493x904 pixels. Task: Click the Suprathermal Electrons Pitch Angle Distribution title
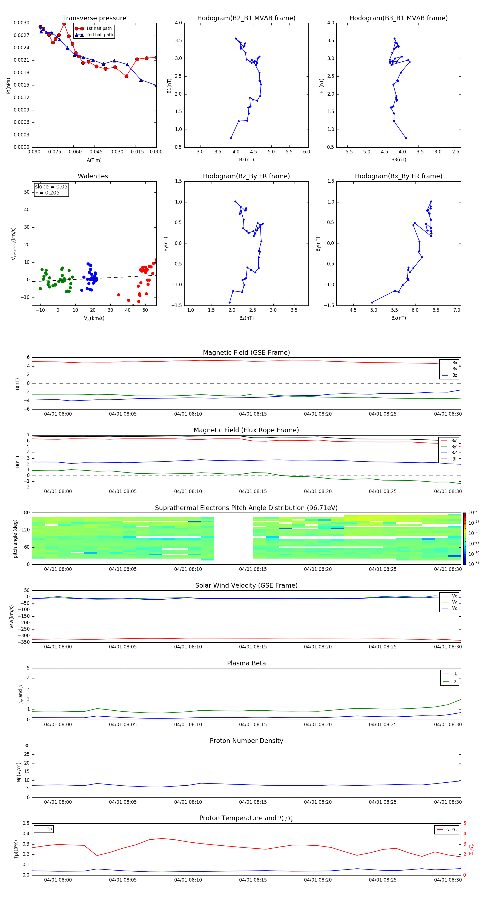coord(246,508)
